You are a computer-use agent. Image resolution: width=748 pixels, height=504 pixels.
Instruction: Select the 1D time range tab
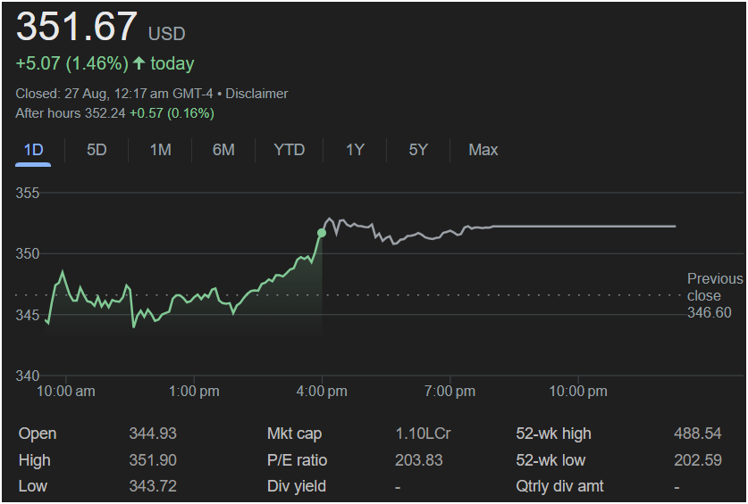(x=33, y=150)
